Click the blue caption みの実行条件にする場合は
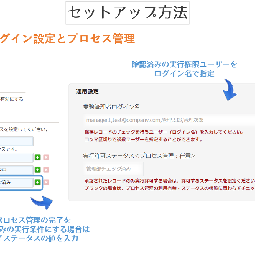The image size is (255, 255). pyautogui.click(x=45, y=229)
